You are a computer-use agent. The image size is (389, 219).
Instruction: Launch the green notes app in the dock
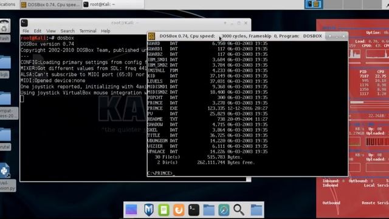click(x=164, y=210)
